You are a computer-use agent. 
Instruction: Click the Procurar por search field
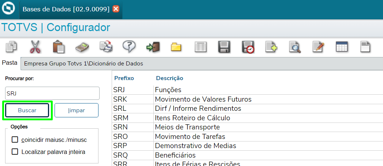[52, 93]
